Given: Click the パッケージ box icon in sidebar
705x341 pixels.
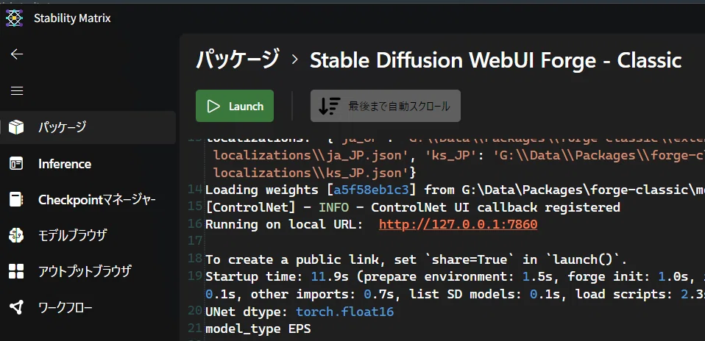Looking at the screenshot, I should pyautogui.click(x=16, y=128).
